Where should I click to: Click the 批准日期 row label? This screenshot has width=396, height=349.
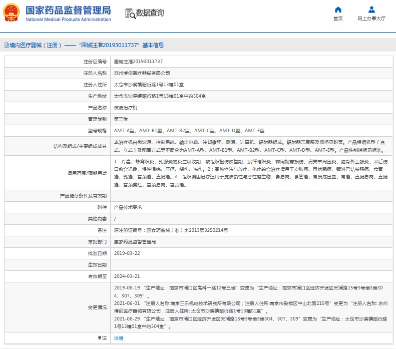pos(97,253)
